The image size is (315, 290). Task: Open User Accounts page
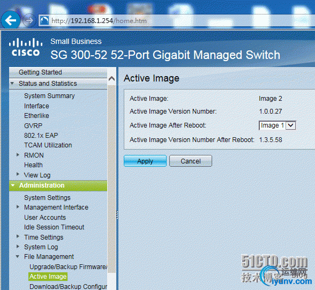point(45,217)
